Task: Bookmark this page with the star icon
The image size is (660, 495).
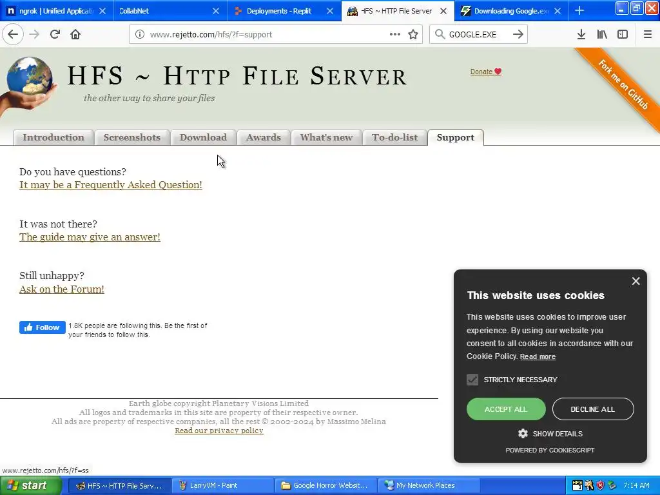Action: (x=413, y=34)
